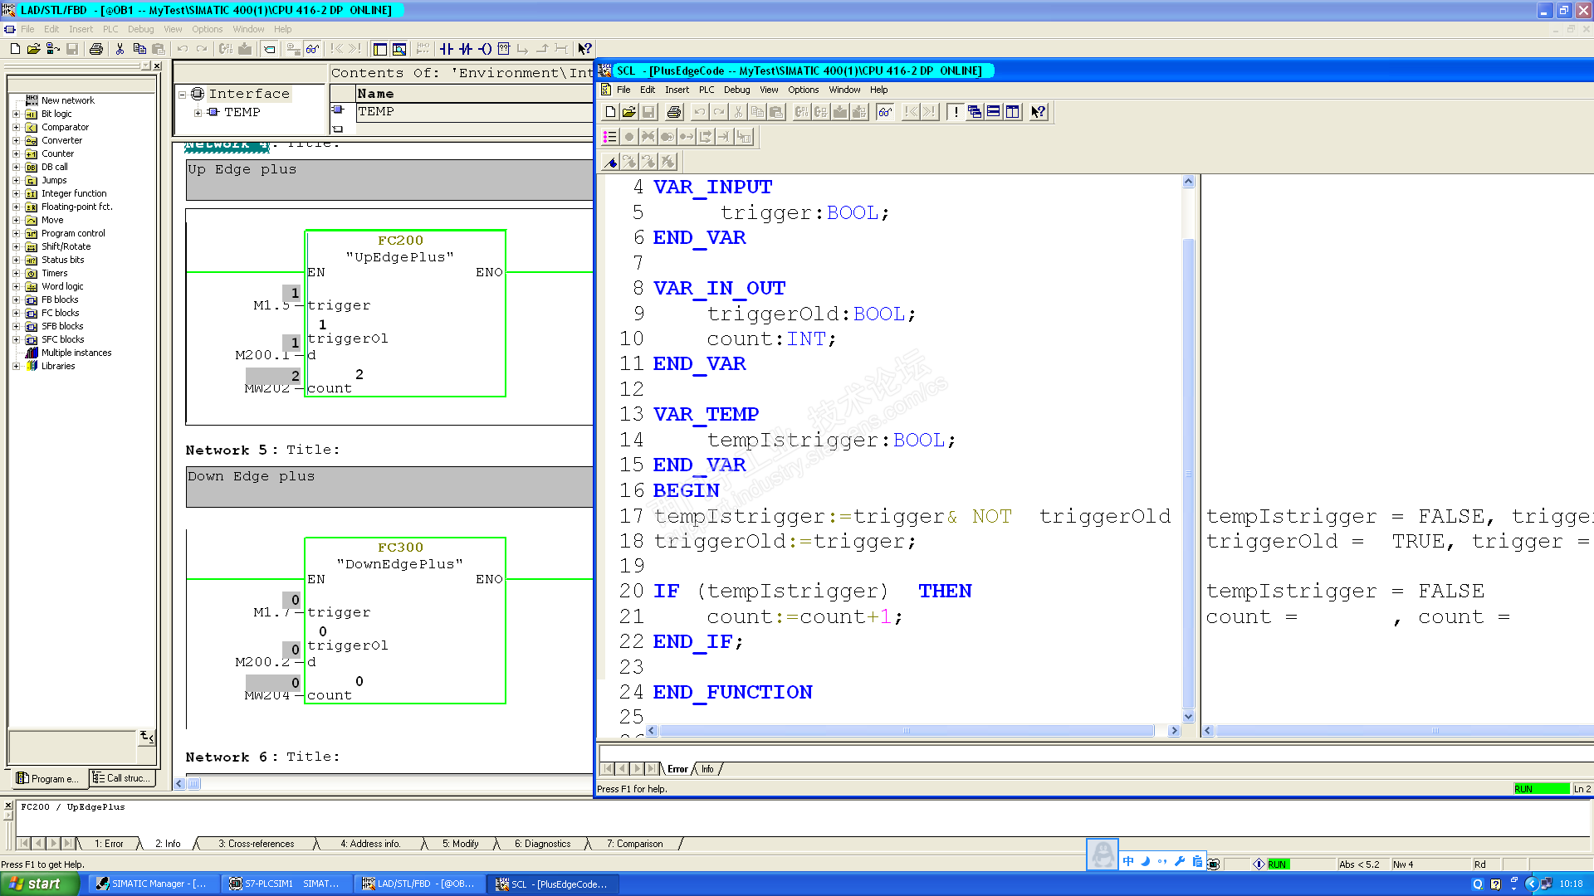Click the SCL bookmark flag icon
Image resolution: width=1594 pixels, height=896 pixels.
click(x=610, y=162)
